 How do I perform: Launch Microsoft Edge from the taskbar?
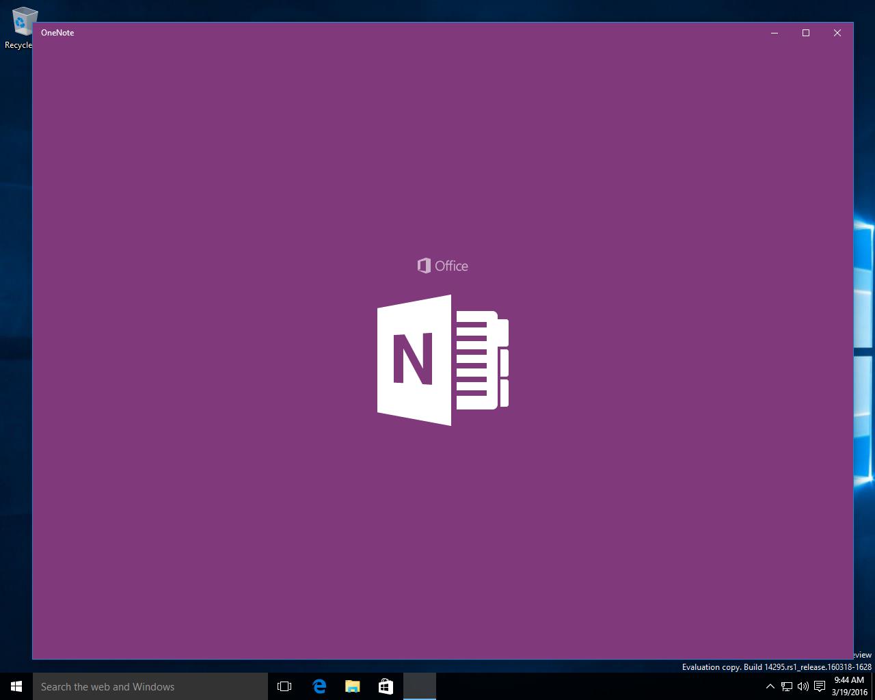click(x=319, y=686)
